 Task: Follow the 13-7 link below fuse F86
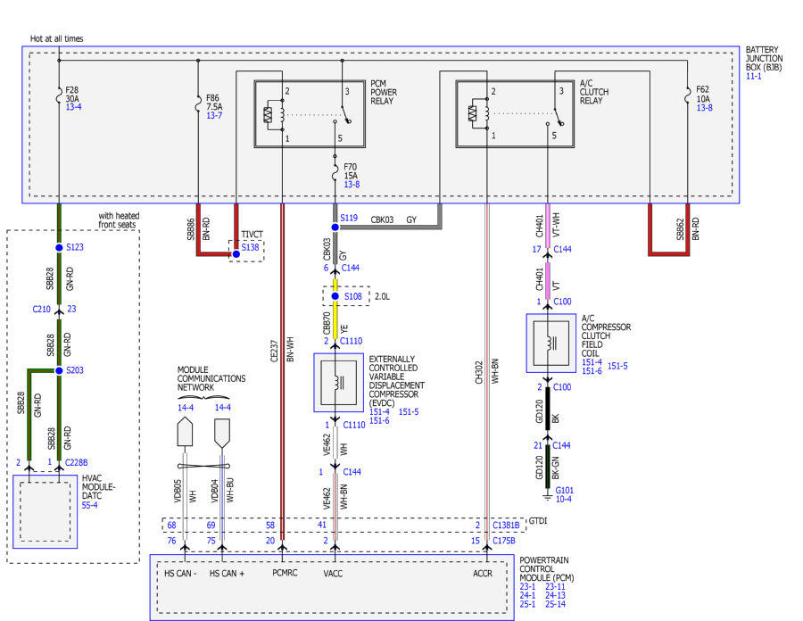(x=214, y=116)
